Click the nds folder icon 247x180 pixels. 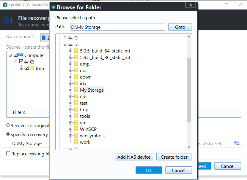[76, 96]
